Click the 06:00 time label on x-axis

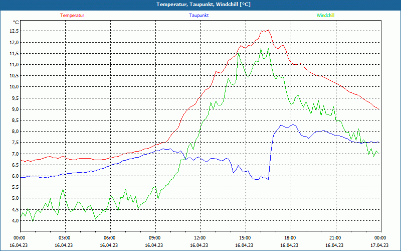click(x=110, y=238)
